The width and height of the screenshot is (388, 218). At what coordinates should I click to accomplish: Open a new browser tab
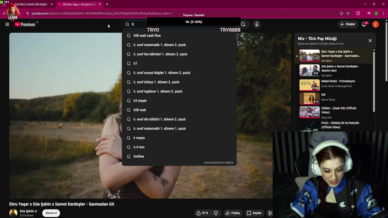pyautogui.click(x=107, y=4)
